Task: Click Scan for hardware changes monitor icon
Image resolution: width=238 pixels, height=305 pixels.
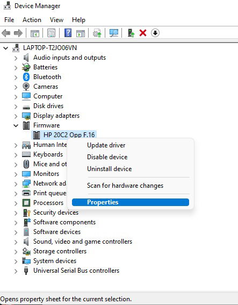Action: [114, 33]
